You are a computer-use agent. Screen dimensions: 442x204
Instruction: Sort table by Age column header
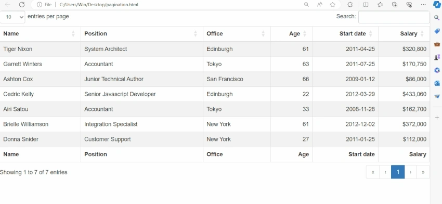pos(292,34)
